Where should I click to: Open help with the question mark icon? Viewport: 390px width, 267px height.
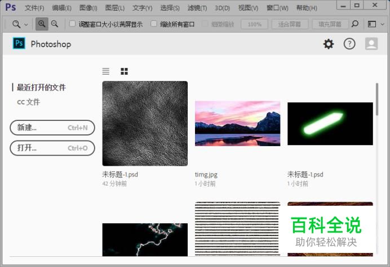tap(349, 44)
